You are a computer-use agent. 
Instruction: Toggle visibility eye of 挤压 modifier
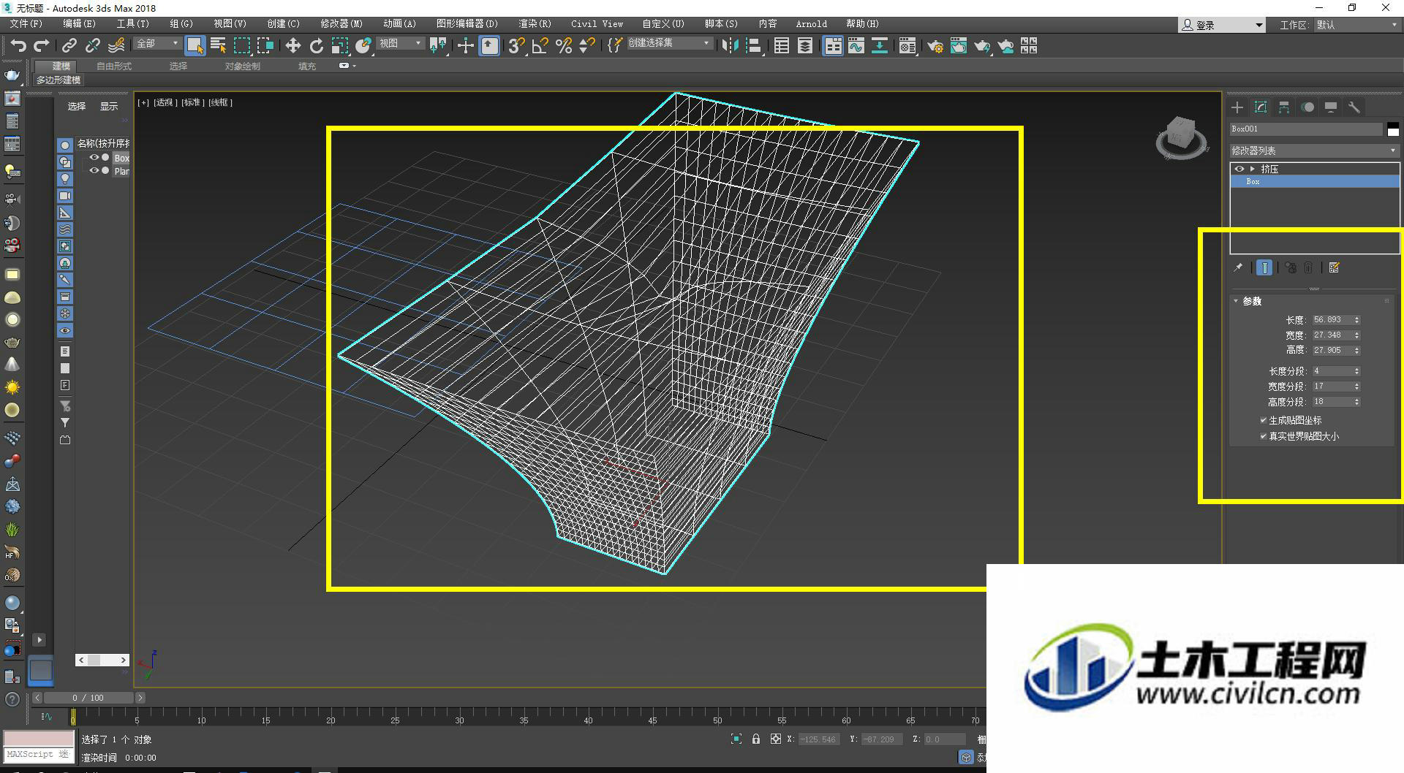pyautogui.click(x=1239, y=169)
